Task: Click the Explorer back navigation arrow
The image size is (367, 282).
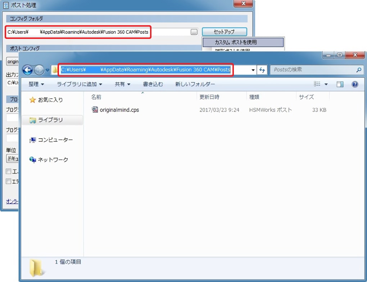Action: tap(28, 70)
